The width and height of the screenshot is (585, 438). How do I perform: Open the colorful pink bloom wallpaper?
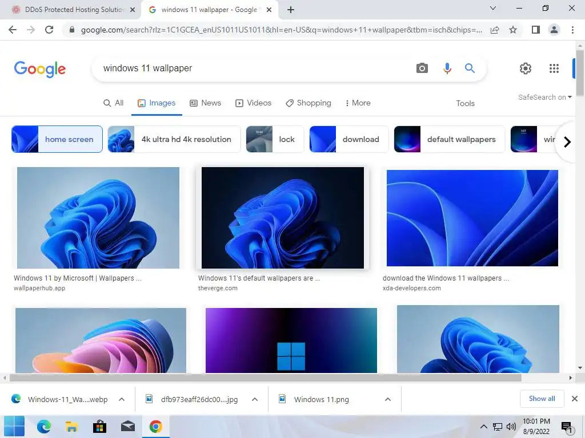tap(101, 340)
